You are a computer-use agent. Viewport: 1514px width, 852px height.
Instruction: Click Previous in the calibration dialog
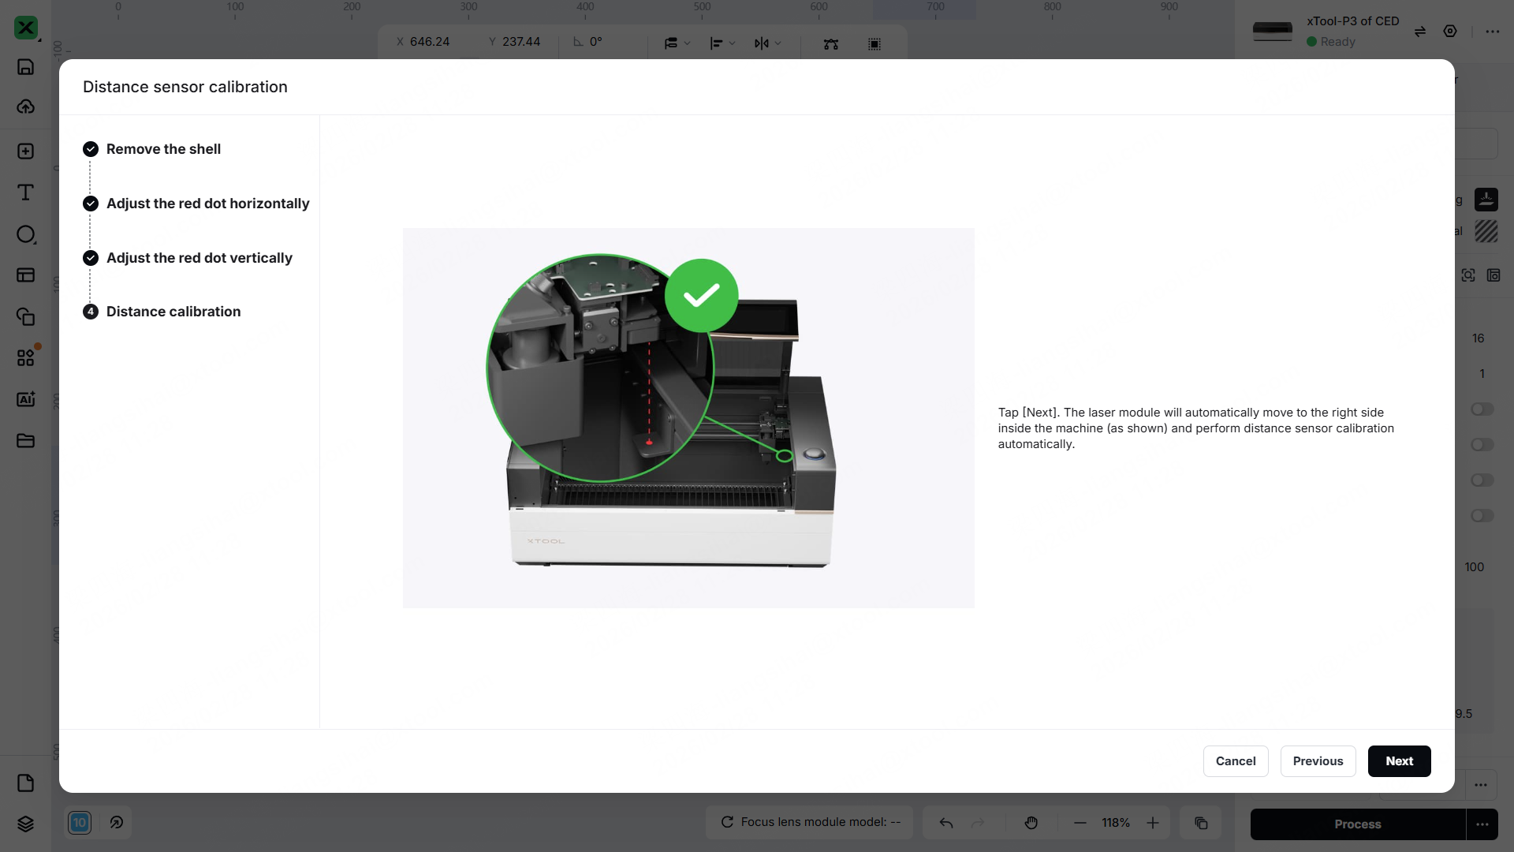coord(1318,761)
